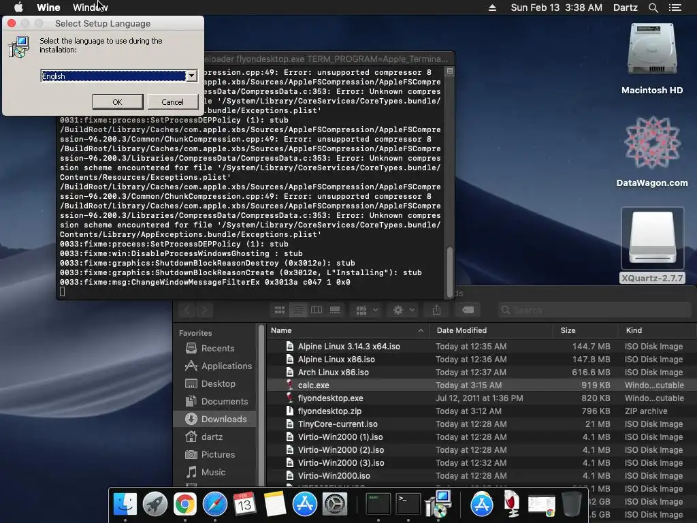Open Spotlight search magnifier icon
This screenshot has width=697, height=523.
[x=653, y=7]
